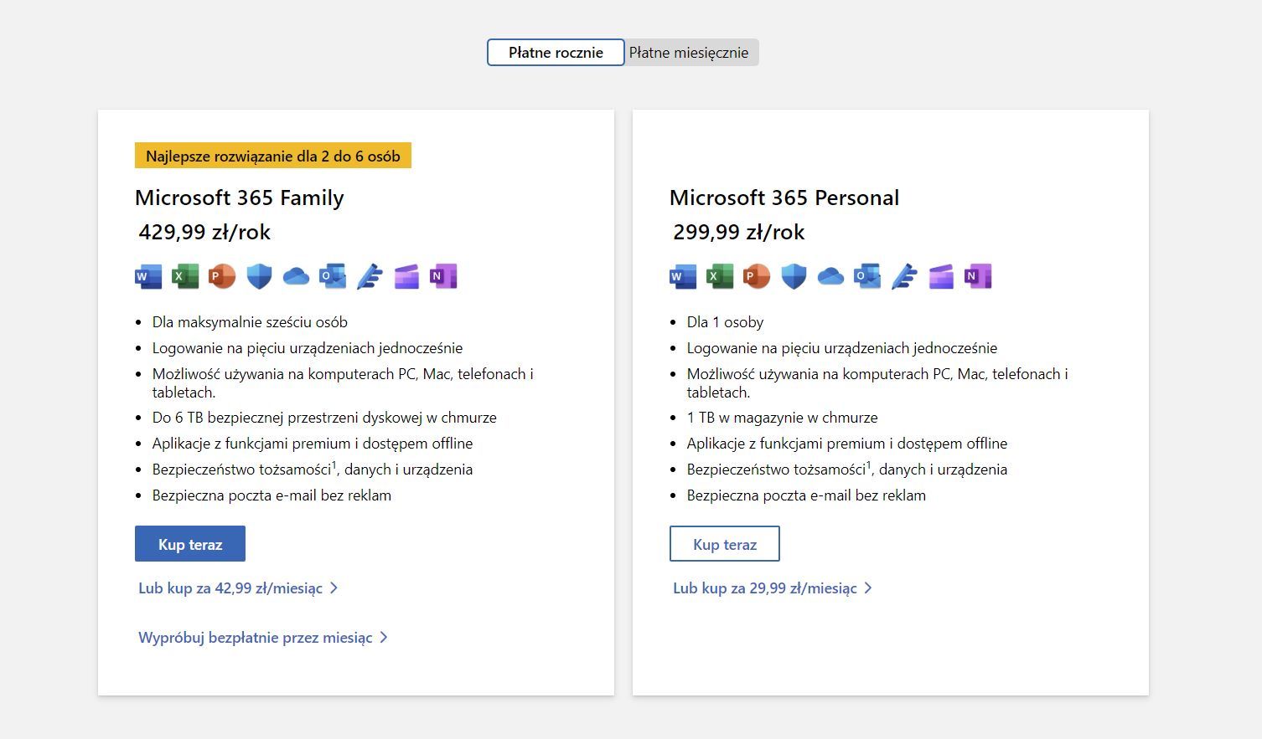The image size is (1262, 739).
Task: Click the OneNote icon in Family plan
Action: pos(443,276)
